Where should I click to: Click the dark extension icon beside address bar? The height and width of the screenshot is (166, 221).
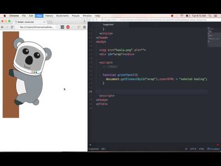pyautogui.click(x=62, y=27)
